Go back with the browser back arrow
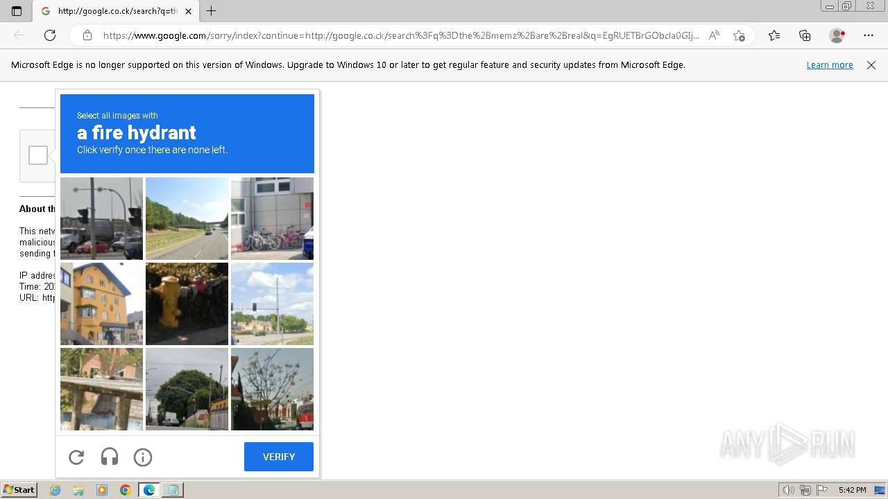Image resolution: width=888 pixels, height=499 pixels. tap(19, 35)
